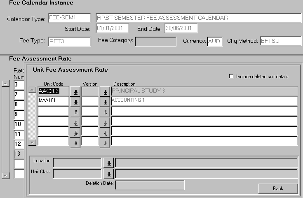Open version lookup for AAC203 row
The height and width of the screenshot is (198, 303).
tap(105, 92)
